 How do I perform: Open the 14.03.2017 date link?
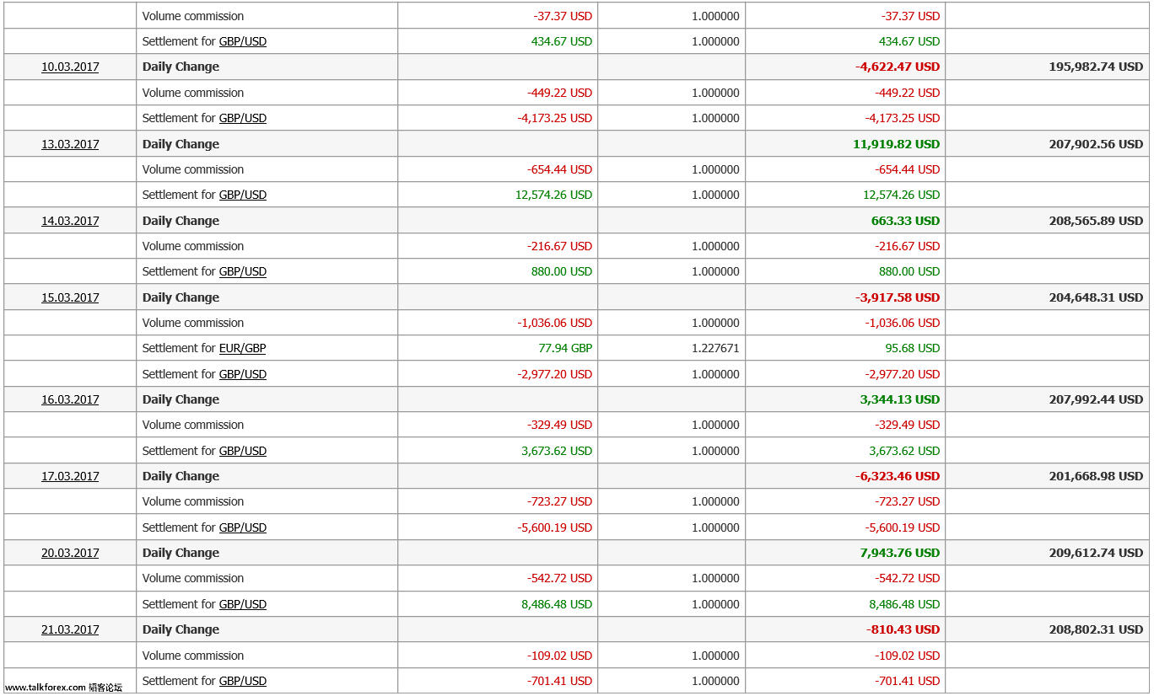(x=70, y=221)
